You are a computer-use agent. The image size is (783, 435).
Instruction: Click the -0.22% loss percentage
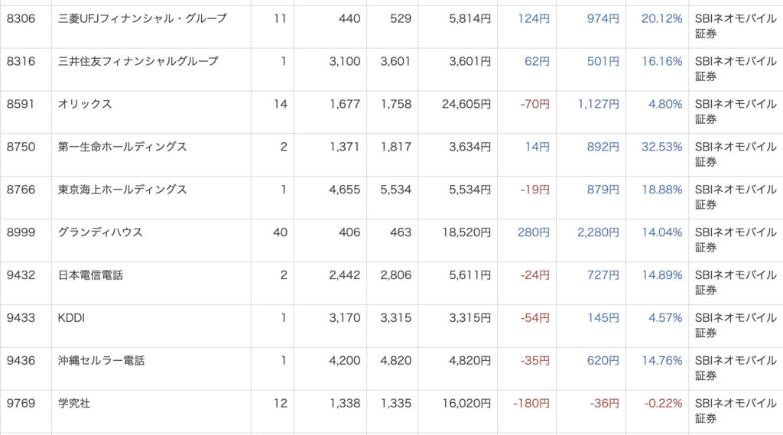pyautogui.click(x=663, y=403)
